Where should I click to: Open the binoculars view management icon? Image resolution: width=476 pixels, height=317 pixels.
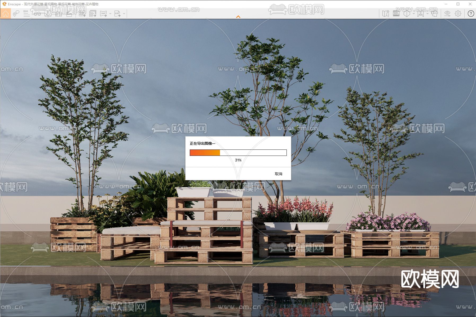tap(37, 14)
